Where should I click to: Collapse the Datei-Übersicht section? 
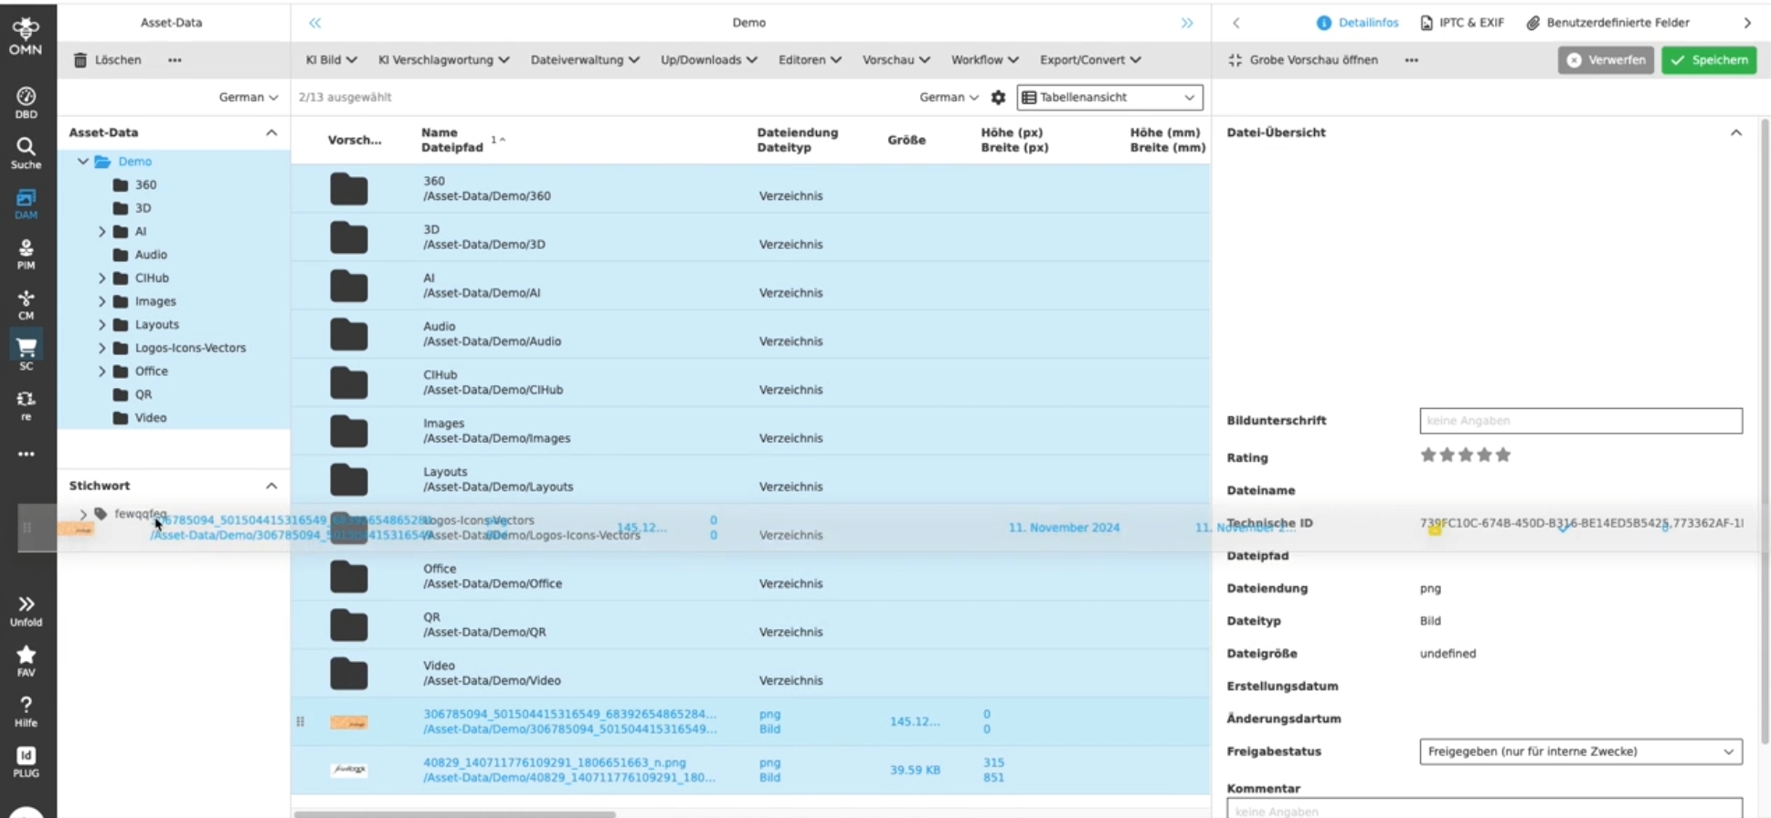pyautogui.click(x=1735, y=132)
